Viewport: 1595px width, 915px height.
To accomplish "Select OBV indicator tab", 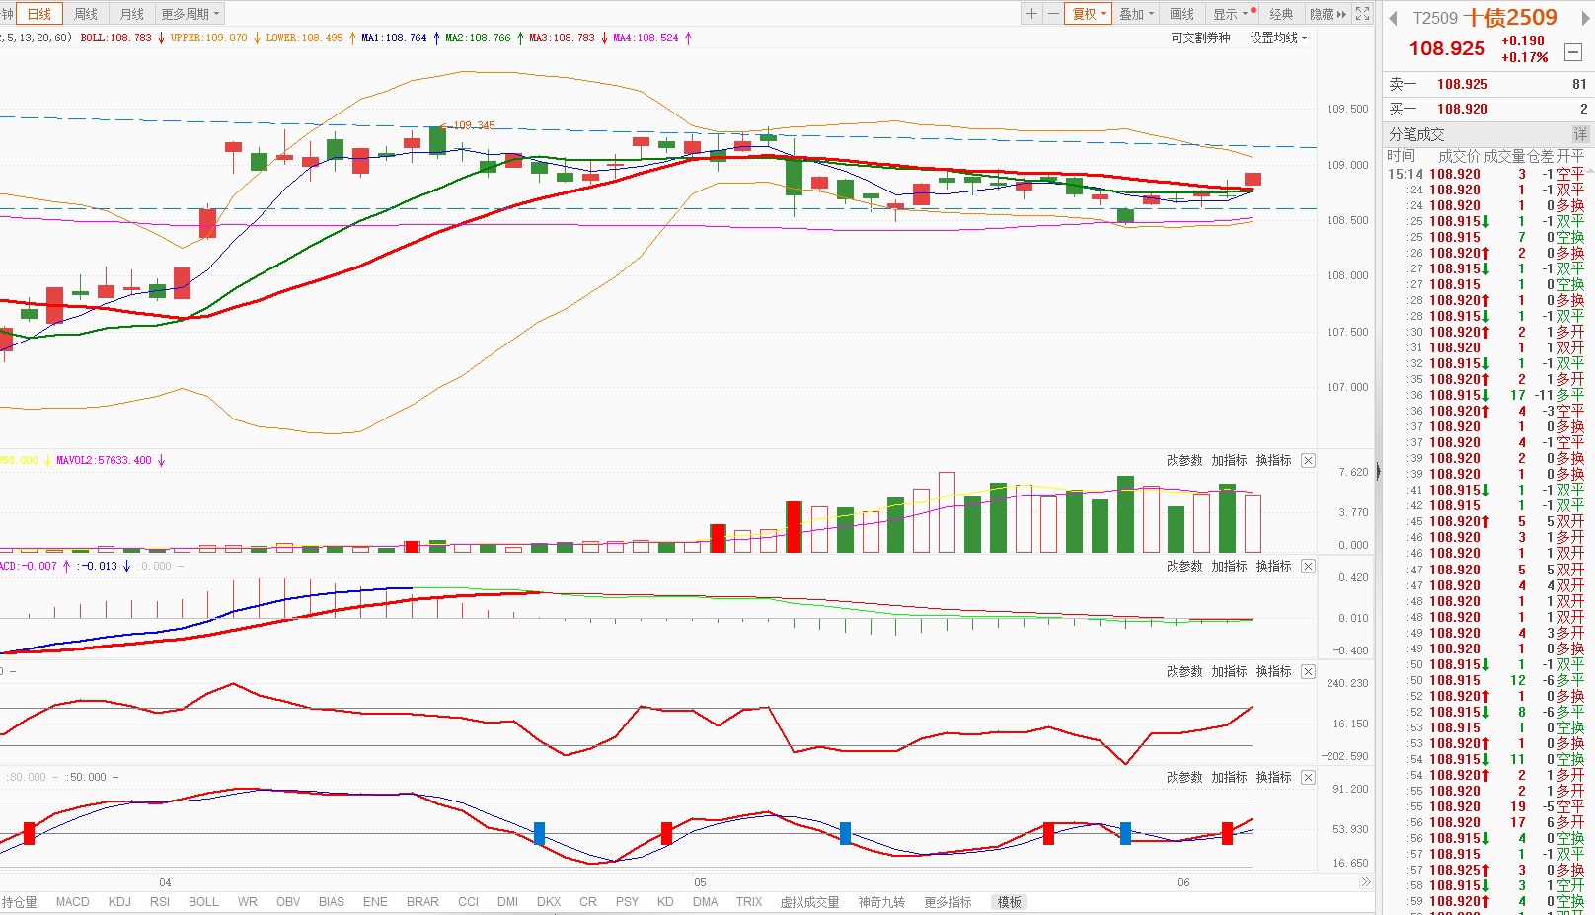I will point(288,902).
